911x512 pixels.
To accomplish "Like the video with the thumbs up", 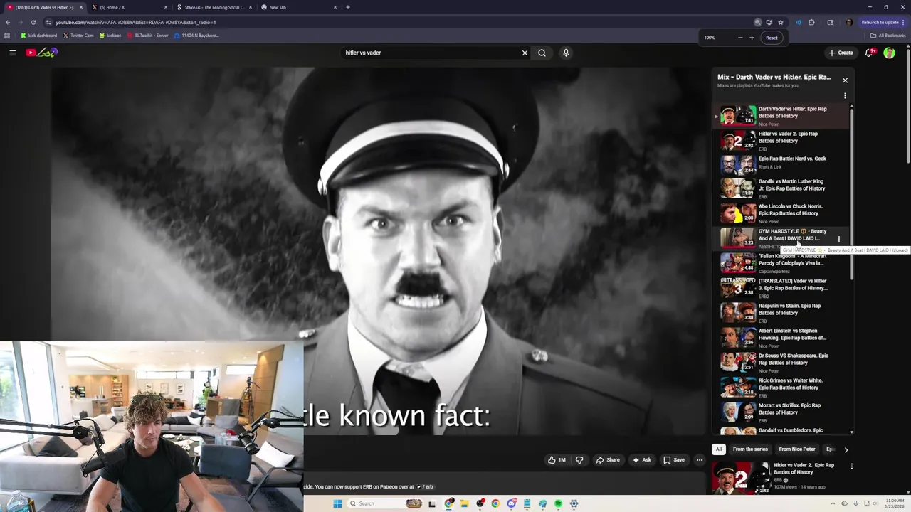I will (557, 460).
